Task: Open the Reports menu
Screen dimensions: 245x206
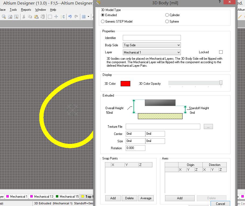Action: [26, 10]
